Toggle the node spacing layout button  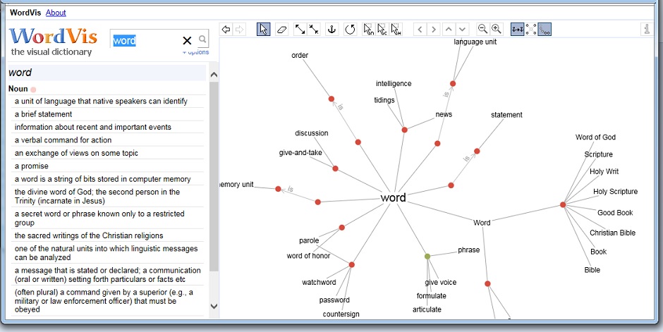pos(518,29)
